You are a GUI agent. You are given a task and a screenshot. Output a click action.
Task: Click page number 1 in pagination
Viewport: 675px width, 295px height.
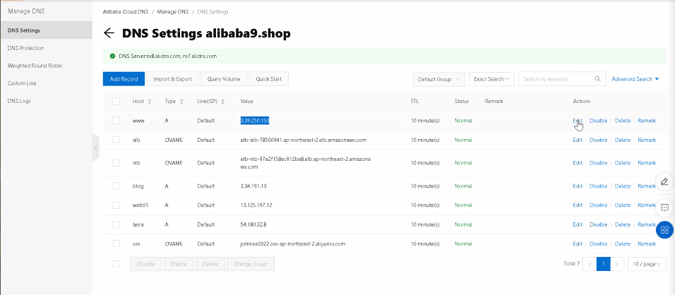tap(603, 264)
